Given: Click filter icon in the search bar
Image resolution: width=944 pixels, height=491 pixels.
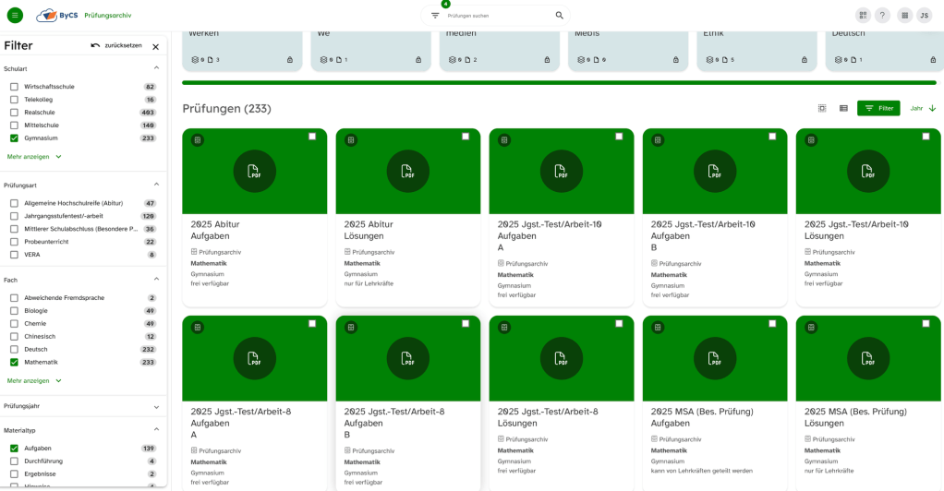Looking at the screenshot, I should pos(435,16).
